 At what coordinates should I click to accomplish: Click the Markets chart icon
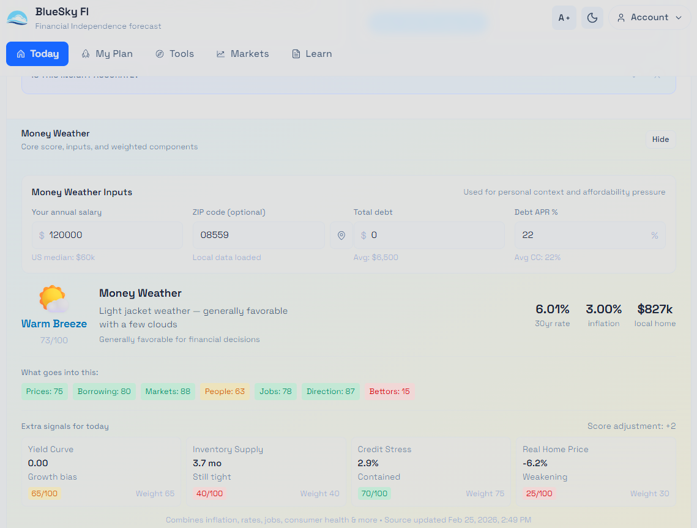[x=220, y=54]
